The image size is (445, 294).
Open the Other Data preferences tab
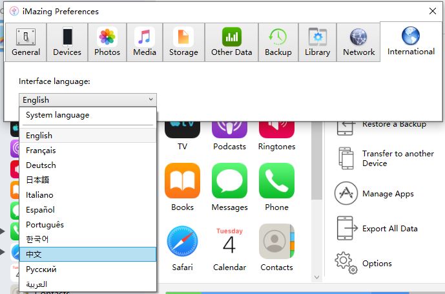pos(231,42)
